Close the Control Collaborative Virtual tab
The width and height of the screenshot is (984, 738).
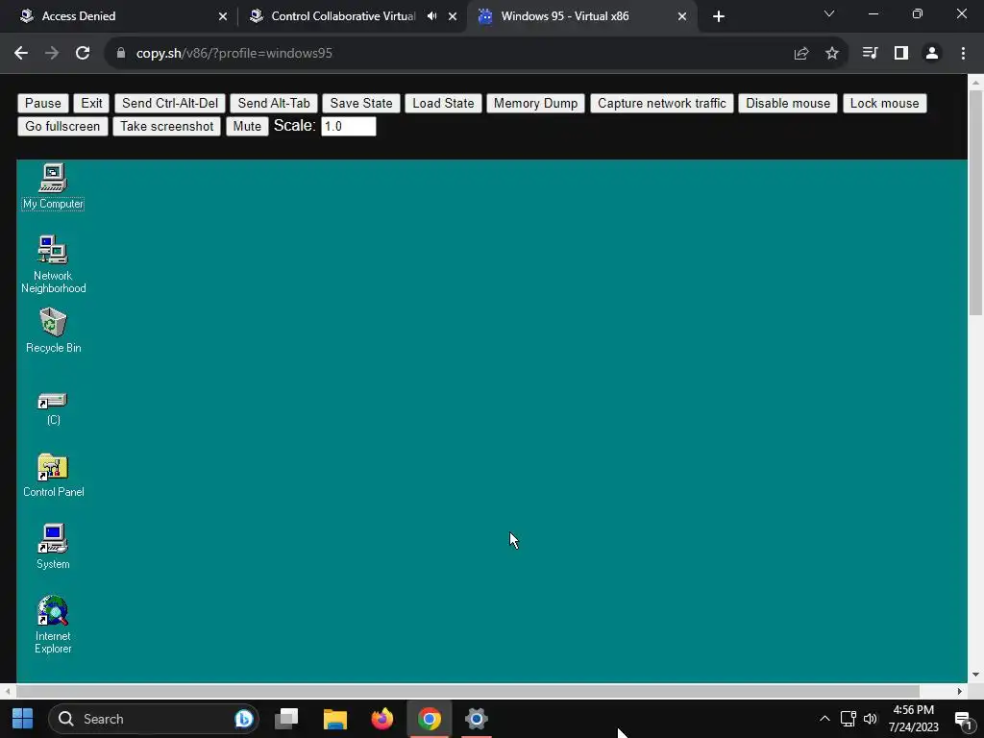click(x=453, y=16)
